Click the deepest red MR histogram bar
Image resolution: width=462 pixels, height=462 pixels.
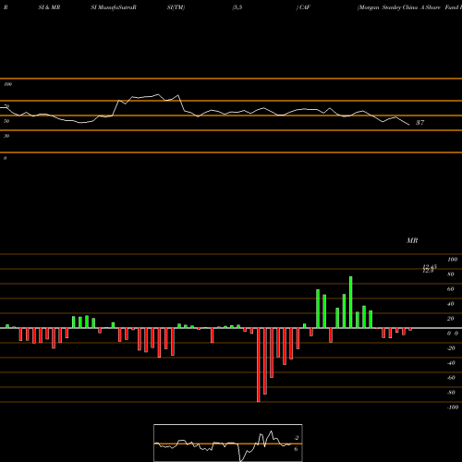(x=259, y=365)
